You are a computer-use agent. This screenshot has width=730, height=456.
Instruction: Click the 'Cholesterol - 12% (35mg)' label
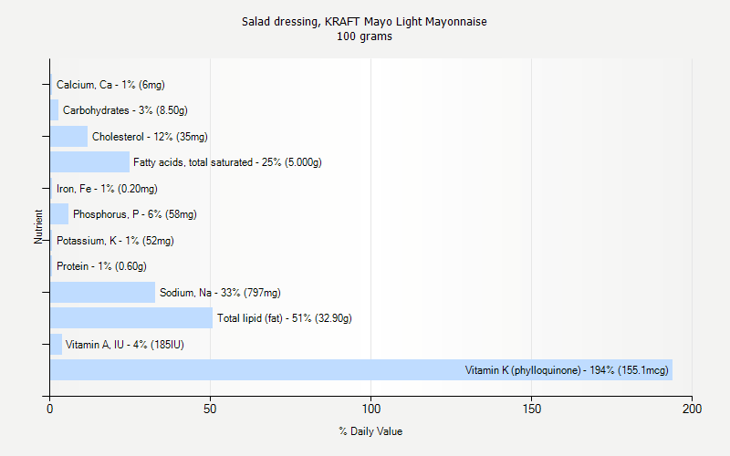tap(150, 137)
